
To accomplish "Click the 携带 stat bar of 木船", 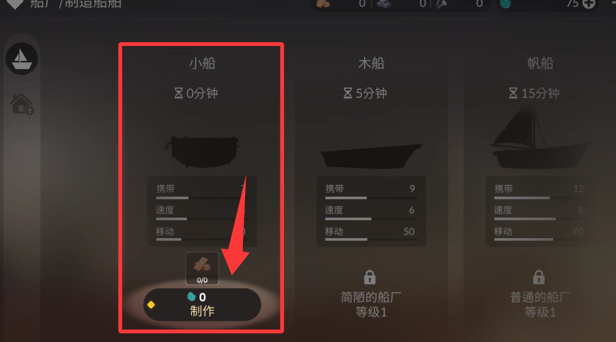I will [370, 197].
